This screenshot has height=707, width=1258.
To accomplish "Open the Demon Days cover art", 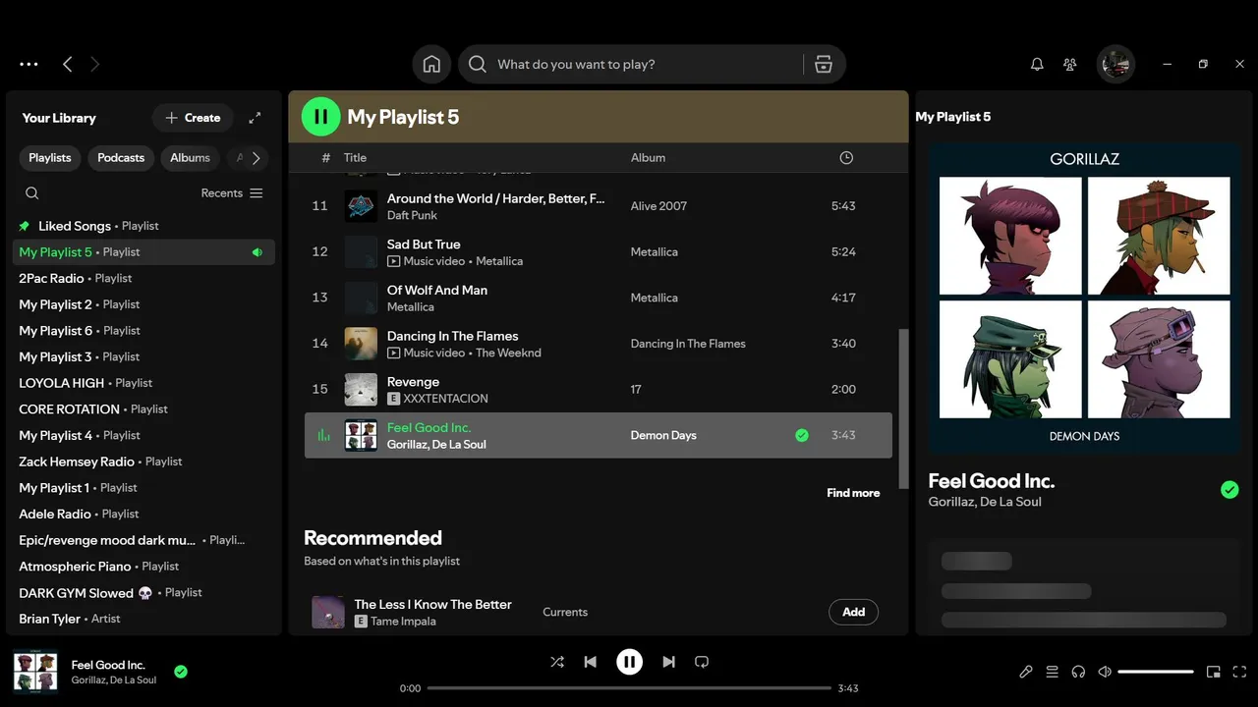I will [1084, 299].
